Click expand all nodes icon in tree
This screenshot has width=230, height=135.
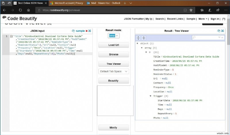pos(139,38)
